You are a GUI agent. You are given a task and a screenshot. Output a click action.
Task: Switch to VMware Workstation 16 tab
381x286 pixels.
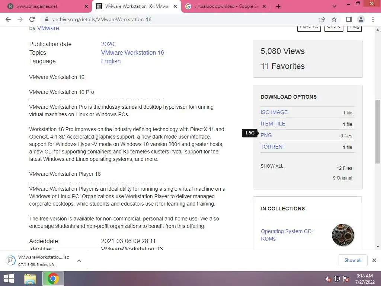[x=137, y=6]
